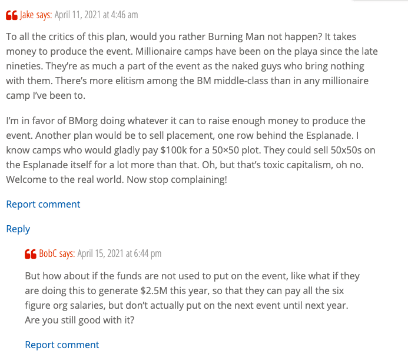This screenshot has height=354, width=408.
Task: Click the "$100k" amount in Jake's comment
Action: point(180,150)
